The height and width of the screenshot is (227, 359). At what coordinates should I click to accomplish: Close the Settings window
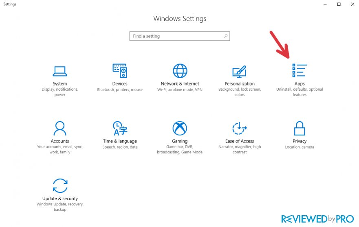(x=352, y=4)
